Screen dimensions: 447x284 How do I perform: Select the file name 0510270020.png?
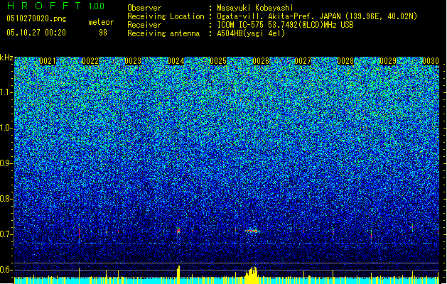click(x=36, y=18)
